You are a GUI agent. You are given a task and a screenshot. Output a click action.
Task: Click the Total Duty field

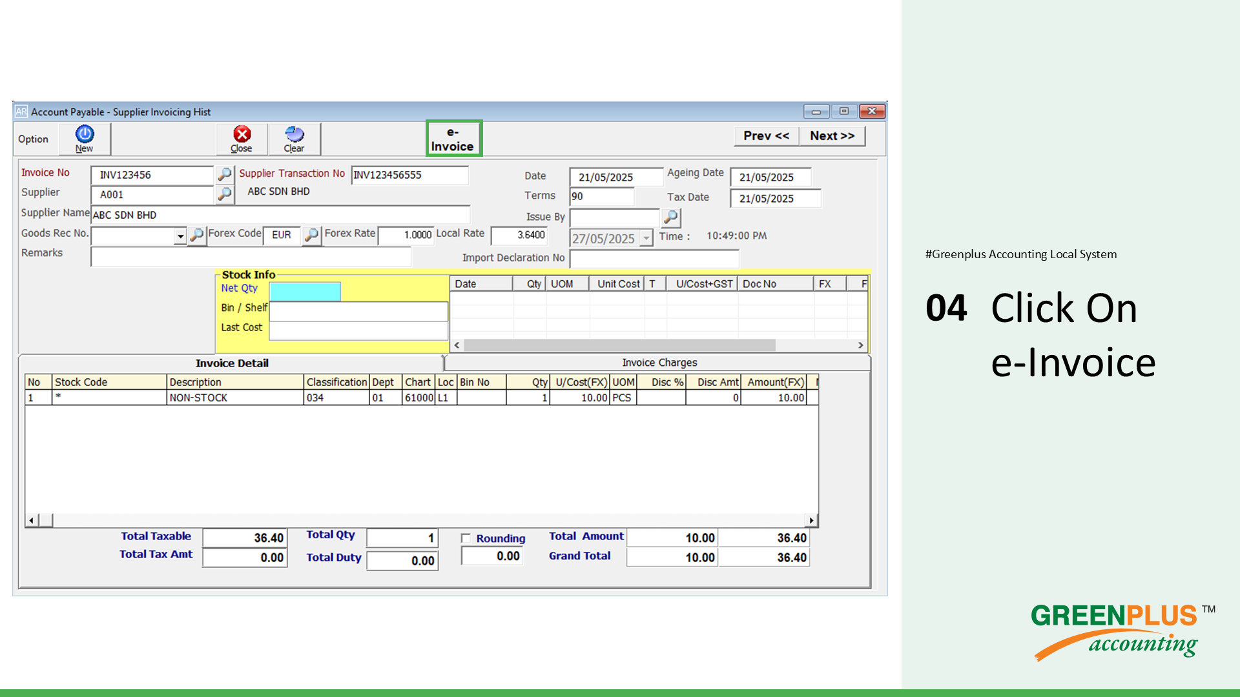(402, 561)
